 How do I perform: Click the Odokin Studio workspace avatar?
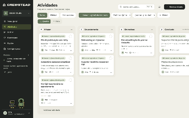[6, 13]
